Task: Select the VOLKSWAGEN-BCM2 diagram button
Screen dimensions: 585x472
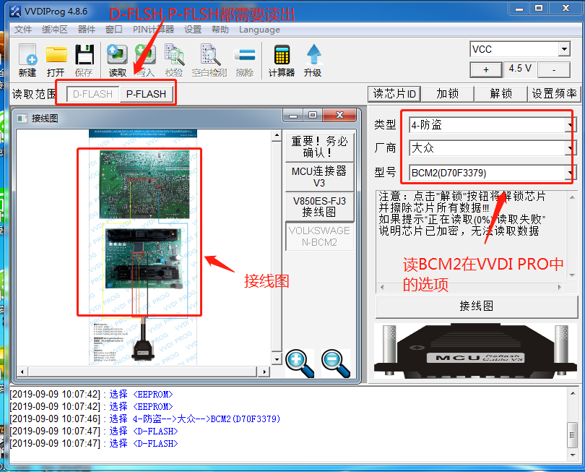Action: tap(319, 236)
